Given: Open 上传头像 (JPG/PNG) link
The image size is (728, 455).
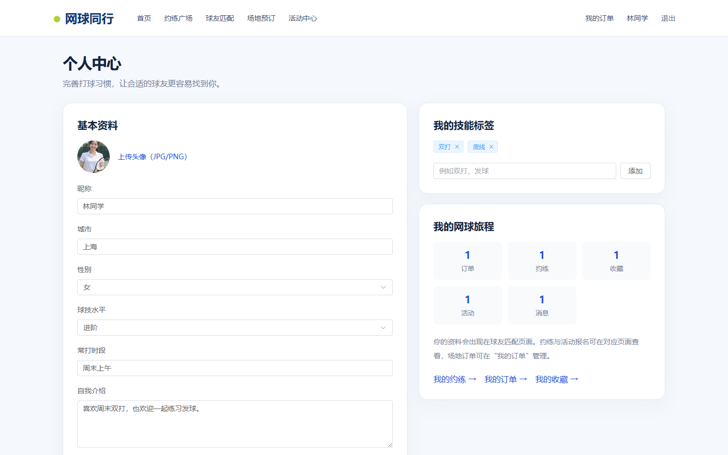Looking at the screenshot, I should tap(153, 157).
